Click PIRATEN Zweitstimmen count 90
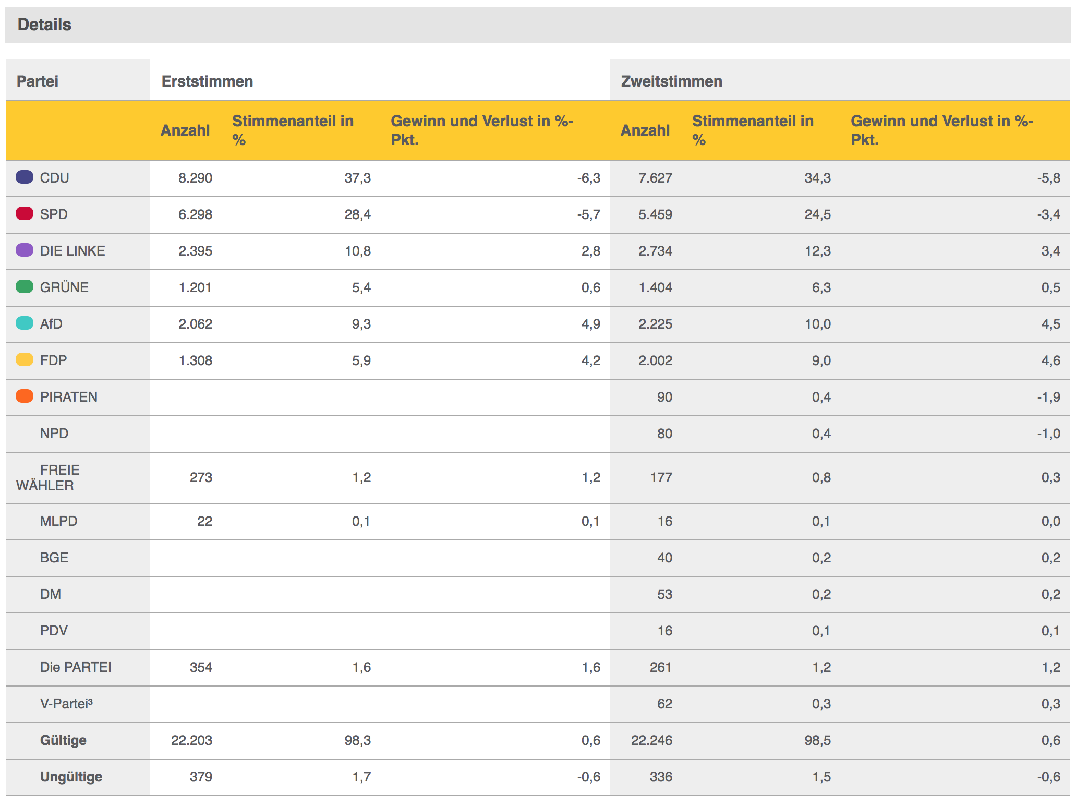 click(664, 397)
